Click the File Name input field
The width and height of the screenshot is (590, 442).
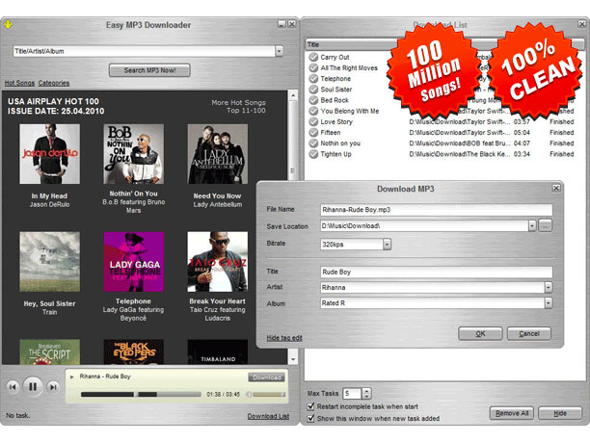[437, 210]
